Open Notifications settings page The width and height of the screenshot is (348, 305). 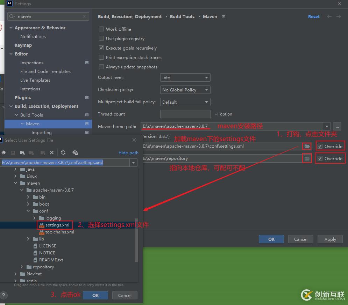tap(33, 36)
